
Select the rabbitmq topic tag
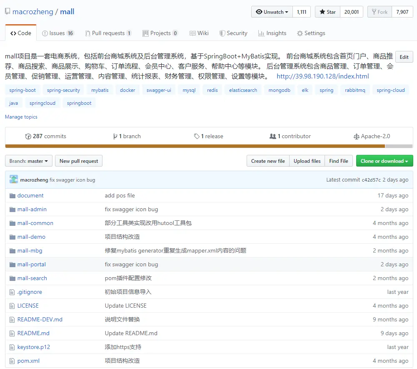click(x=355, y=90)
